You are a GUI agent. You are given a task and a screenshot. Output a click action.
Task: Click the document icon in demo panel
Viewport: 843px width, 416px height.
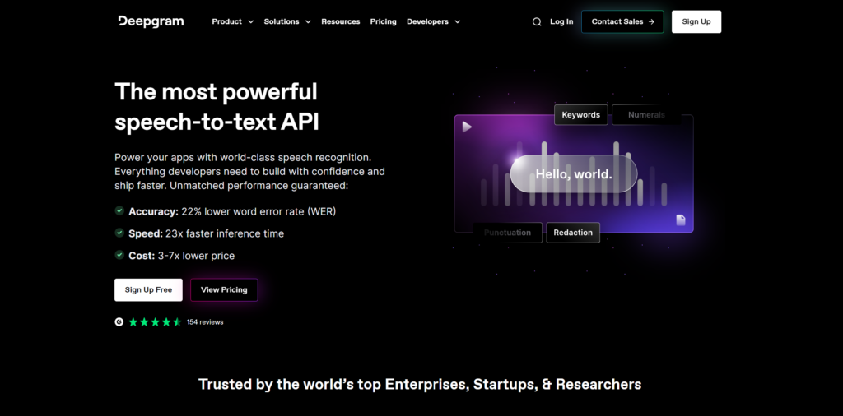[681, 220]
